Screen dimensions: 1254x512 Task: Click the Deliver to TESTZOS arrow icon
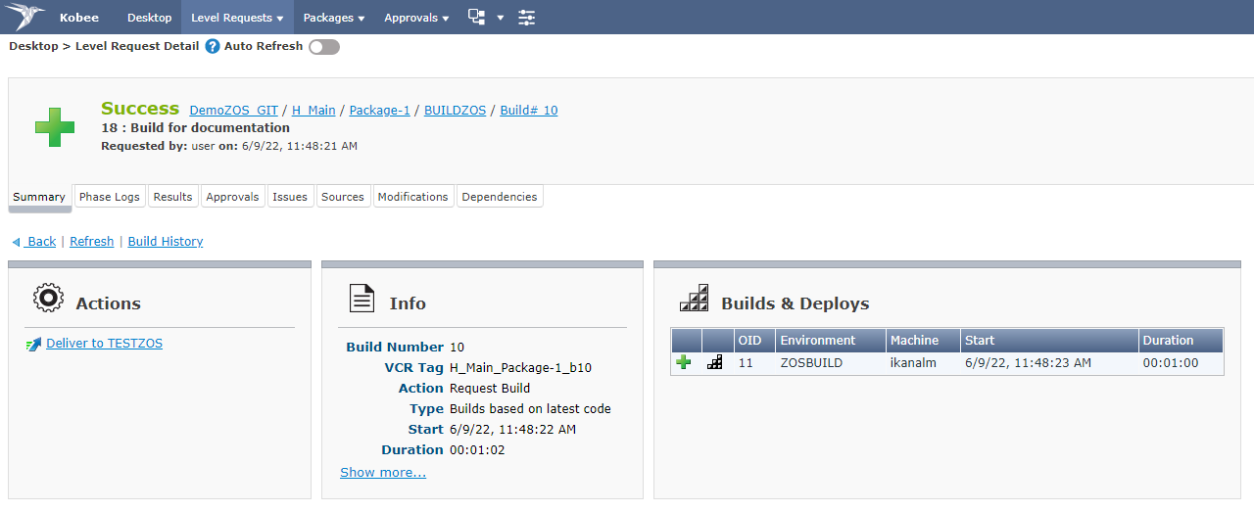[33, 344]
